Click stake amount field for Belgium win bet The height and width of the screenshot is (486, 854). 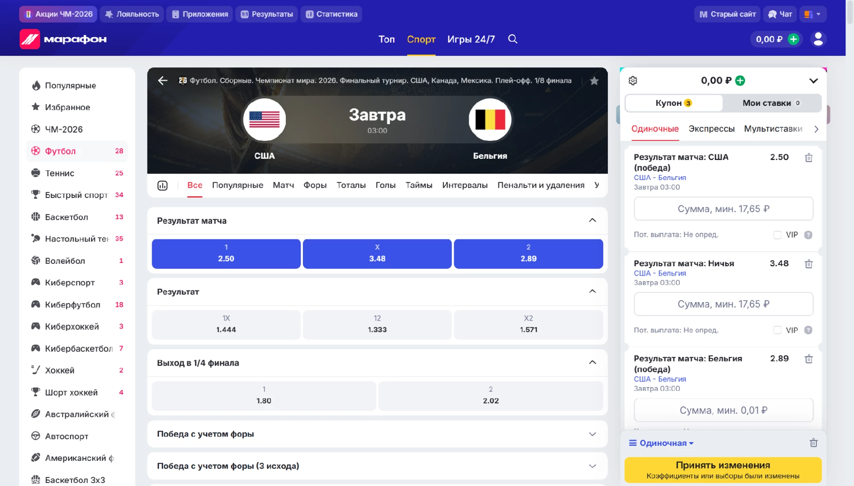[723, 410]
